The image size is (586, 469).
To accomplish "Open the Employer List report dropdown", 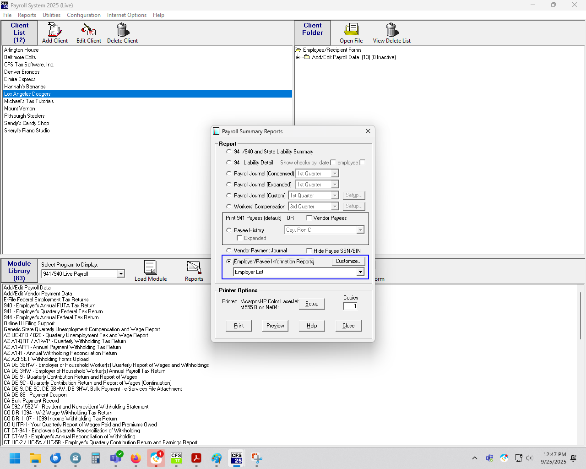I will coord(360,272).
